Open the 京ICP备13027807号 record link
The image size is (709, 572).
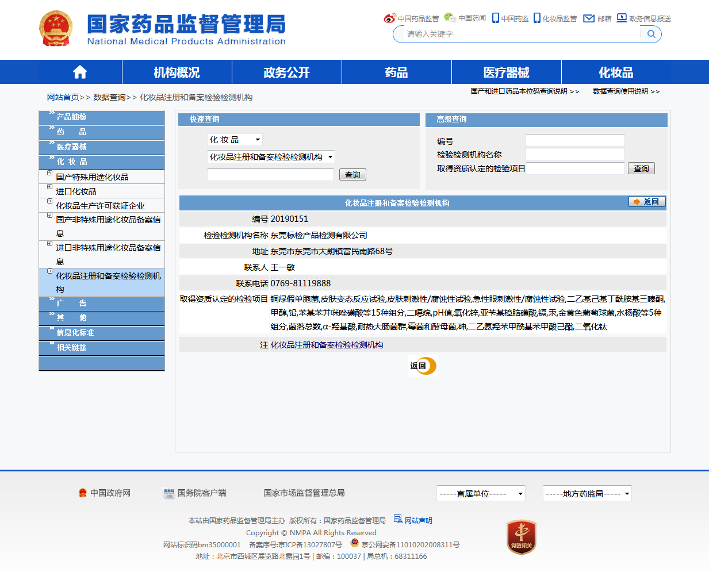coord(310,545)
